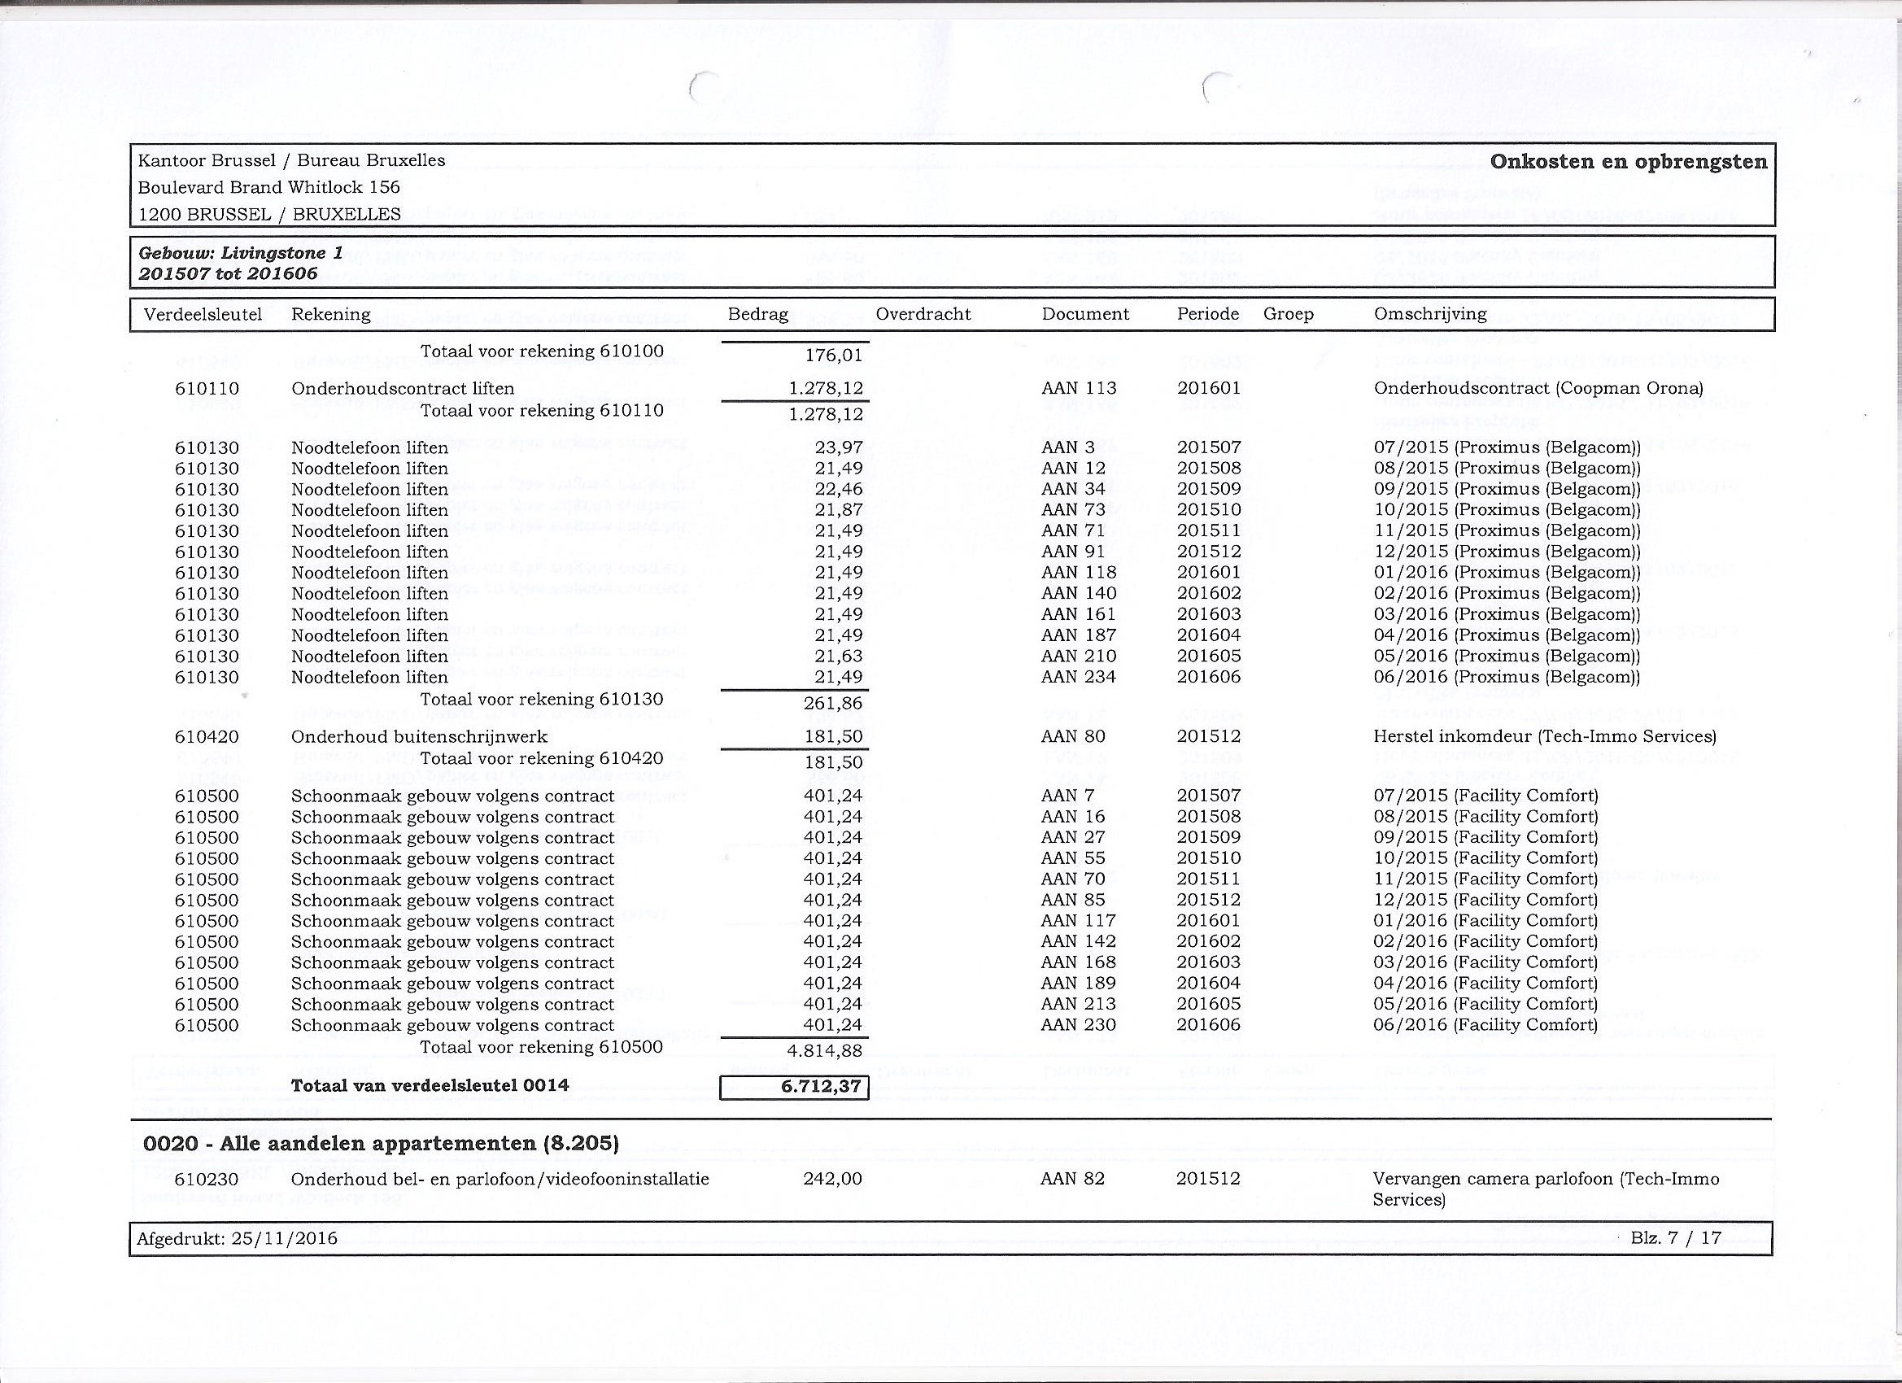This screenshot has height=1383, width=1902.
Task: Click the Omschrijving column header
Action: [1430, 315]
